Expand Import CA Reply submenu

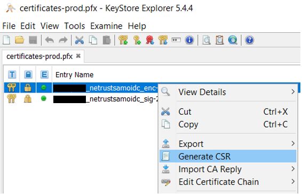pyautogui.click(x=228, y=169)
